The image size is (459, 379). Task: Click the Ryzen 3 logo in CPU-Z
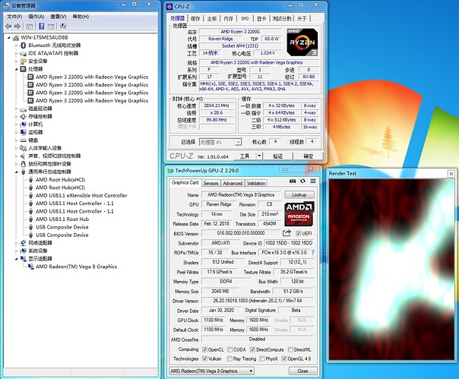coord(302,43)
